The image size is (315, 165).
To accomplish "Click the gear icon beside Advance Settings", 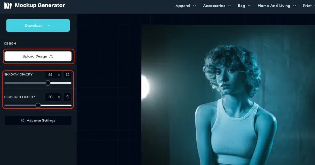I will [23, 121].
